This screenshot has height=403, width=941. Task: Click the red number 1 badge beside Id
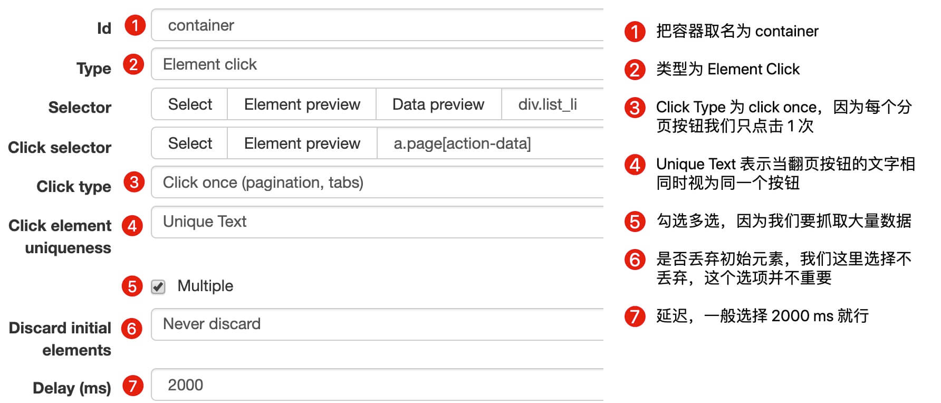pos(135,25)
